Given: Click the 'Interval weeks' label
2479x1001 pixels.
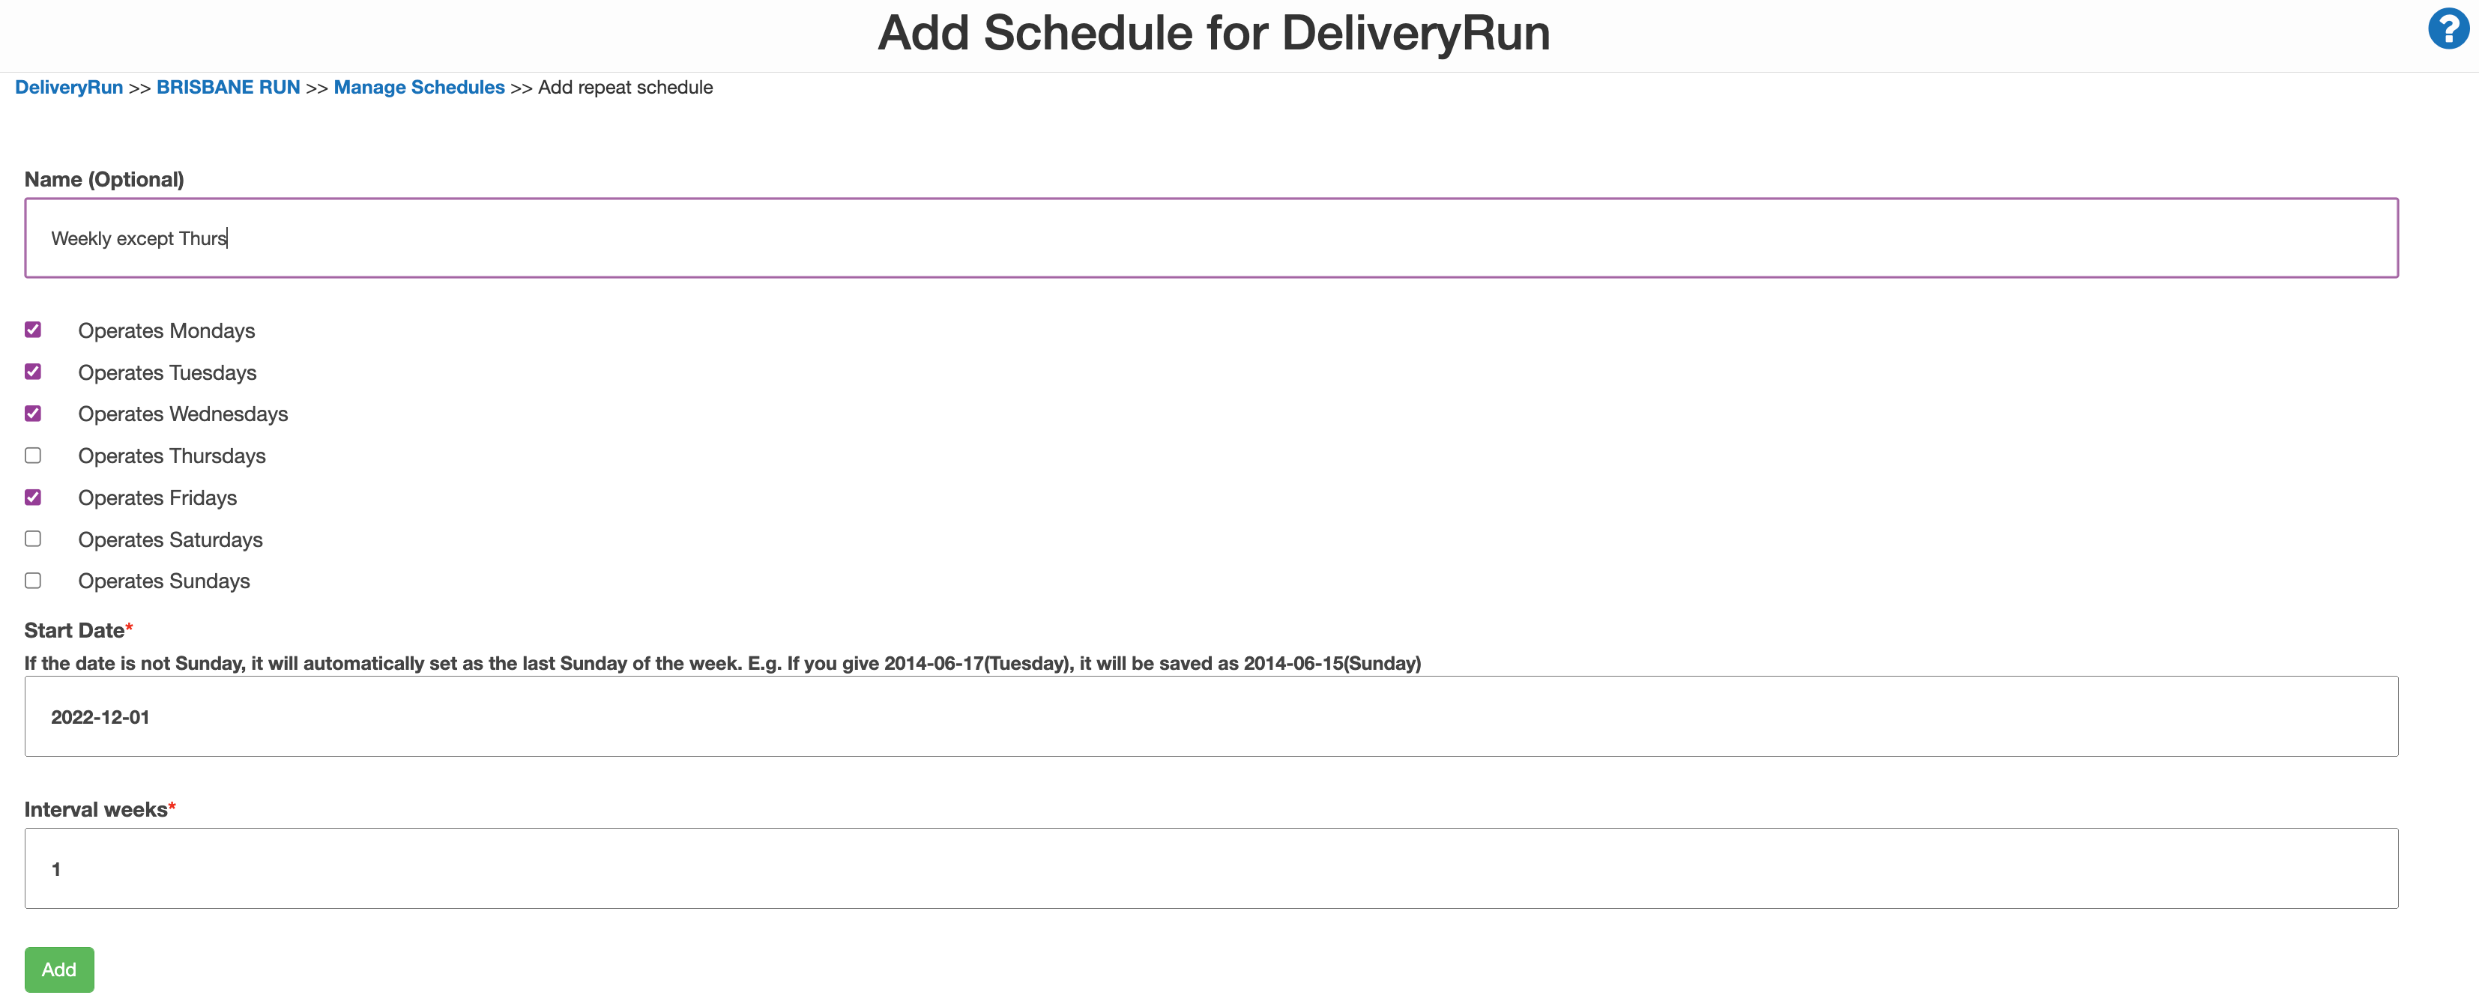Looking at the screenshot, I should (94, 808).
